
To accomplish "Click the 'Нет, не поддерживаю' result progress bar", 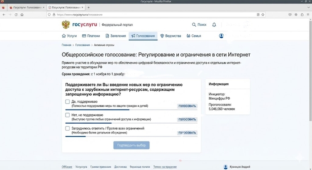I will pyautogui.click(x=131, y=123).
